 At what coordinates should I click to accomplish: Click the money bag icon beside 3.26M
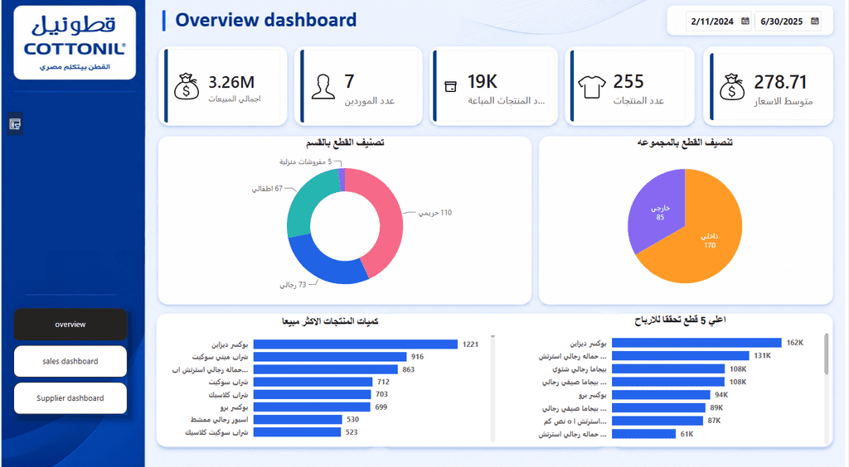coord(187,86)
